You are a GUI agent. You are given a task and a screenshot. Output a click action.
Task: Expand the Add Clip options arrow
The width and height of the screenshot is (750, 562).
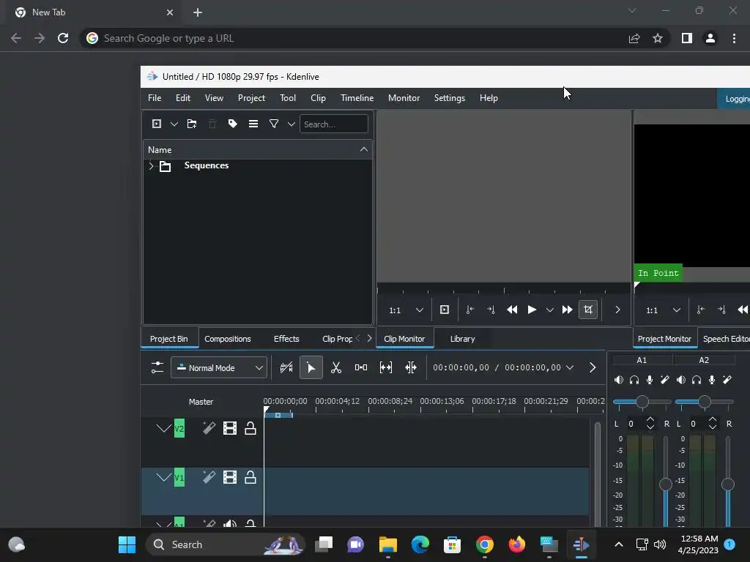pos(174,124)
